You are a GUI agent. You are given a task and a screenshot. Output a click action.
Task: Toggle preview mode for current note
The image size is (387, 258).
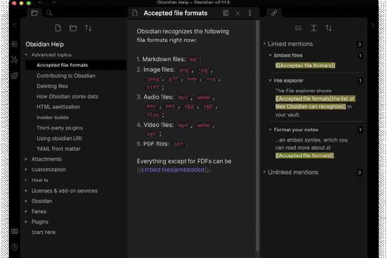[226, 13]
